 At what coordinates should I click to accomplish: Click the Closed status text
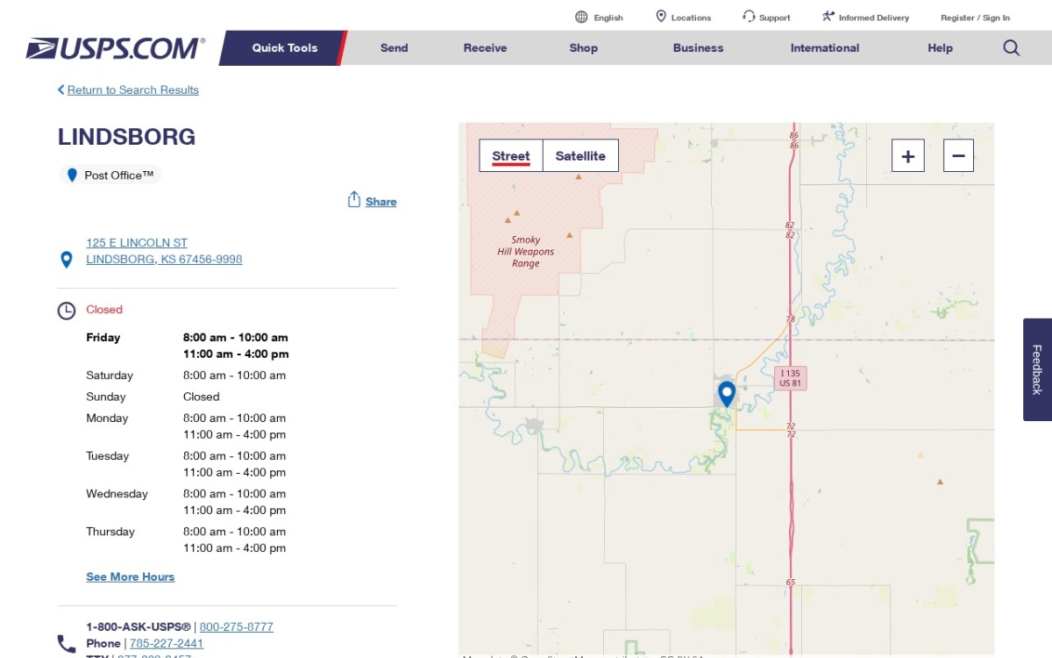(x=104, y=310)
